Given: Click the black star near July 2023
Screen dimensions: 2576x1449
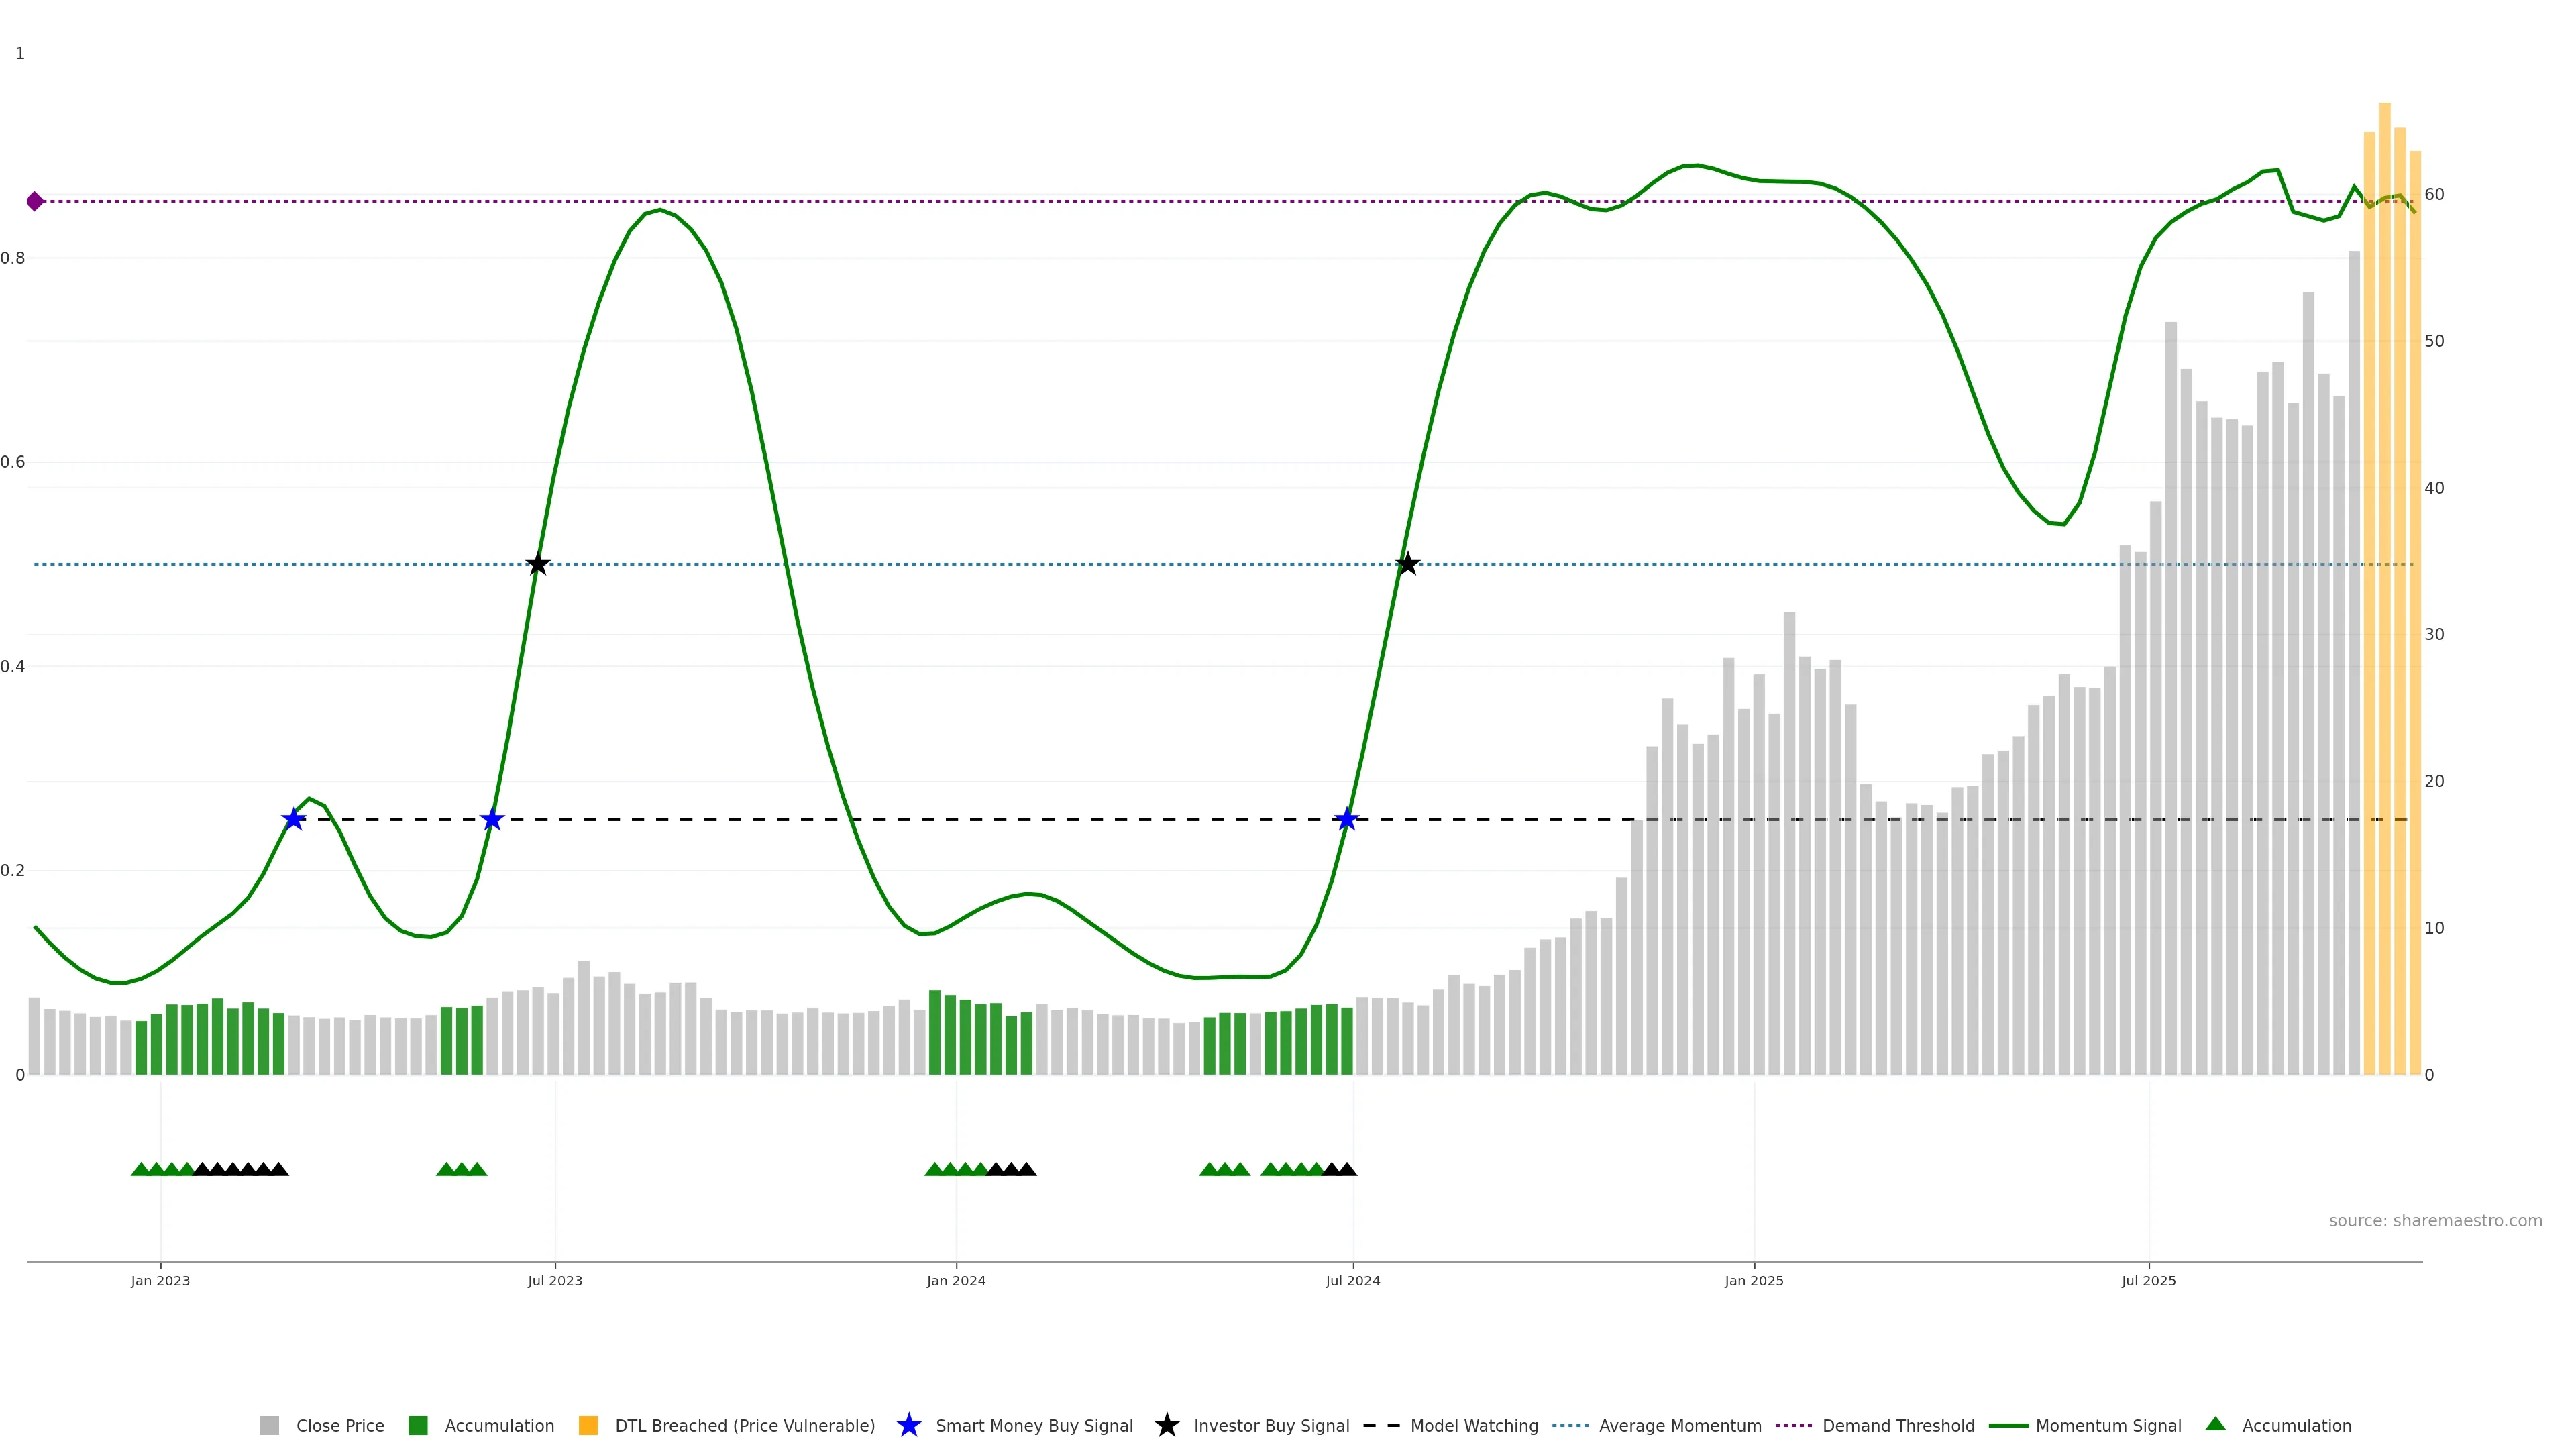Looking at the screenshot, I should coord(538,564).
